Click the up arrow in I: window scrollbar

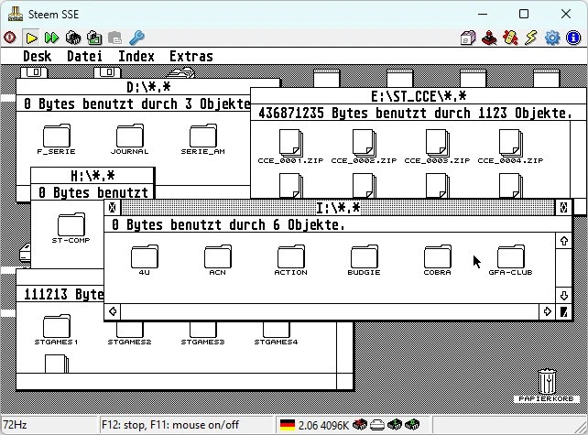click(x=563, y=241)
